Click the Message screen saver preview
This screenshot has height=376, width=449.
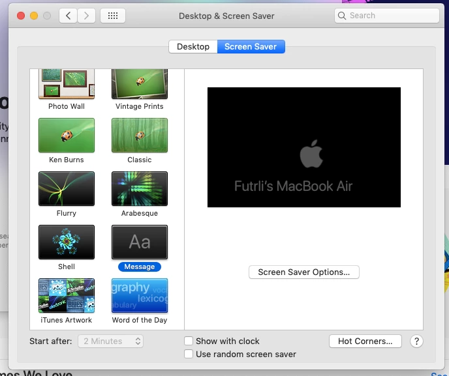[x=140, y=242]
